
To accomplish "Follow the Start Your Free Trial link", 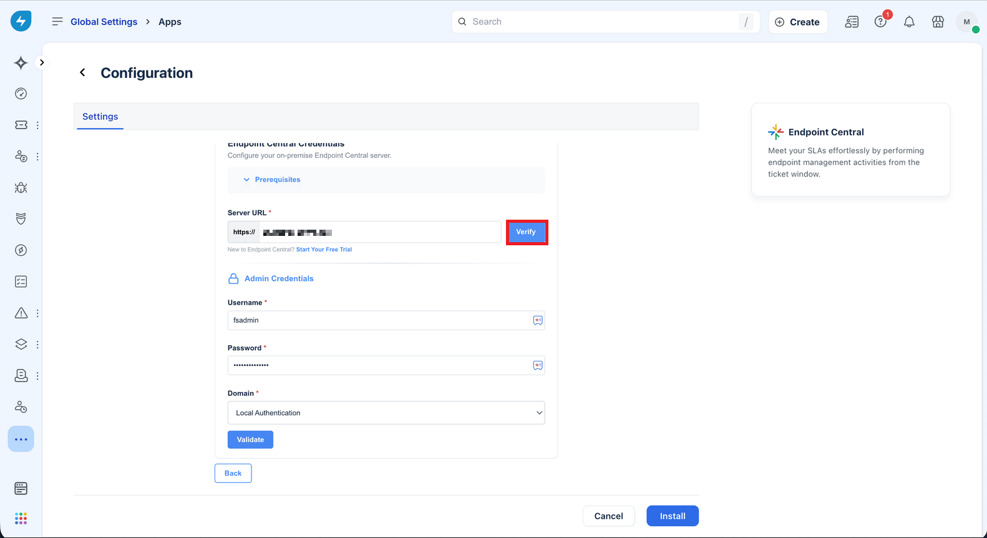I will pos(324,250).
